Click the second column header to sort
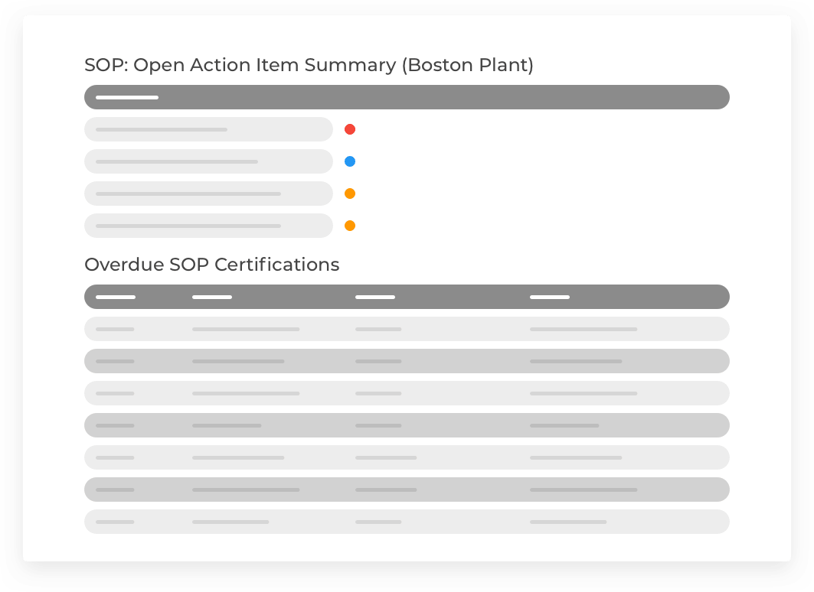 coord(212,297)
